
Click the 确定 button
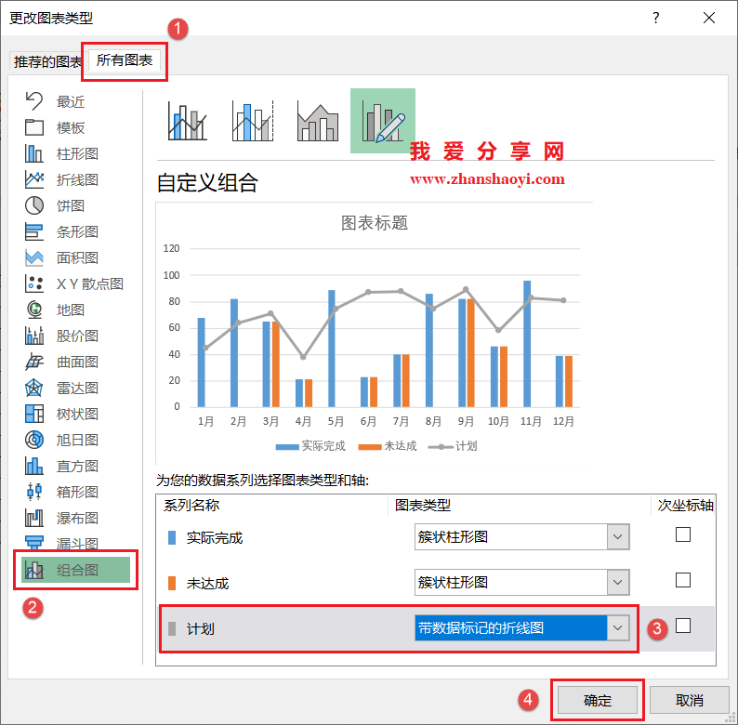[598, 700]
